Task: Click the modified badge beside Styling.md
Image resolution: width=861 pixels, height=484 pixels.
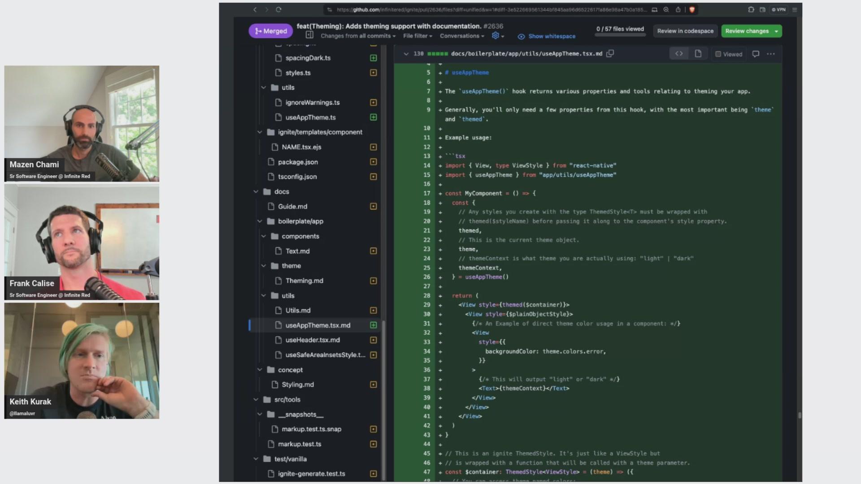Action: [x=373, y=385]
